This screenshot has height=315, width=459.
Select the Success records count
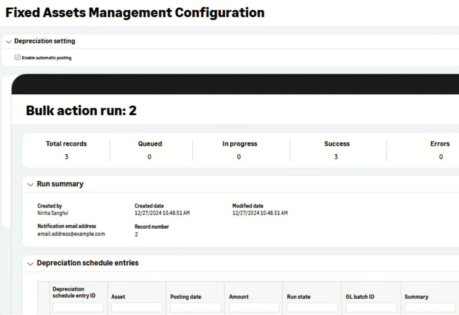[x=336, y=157]
